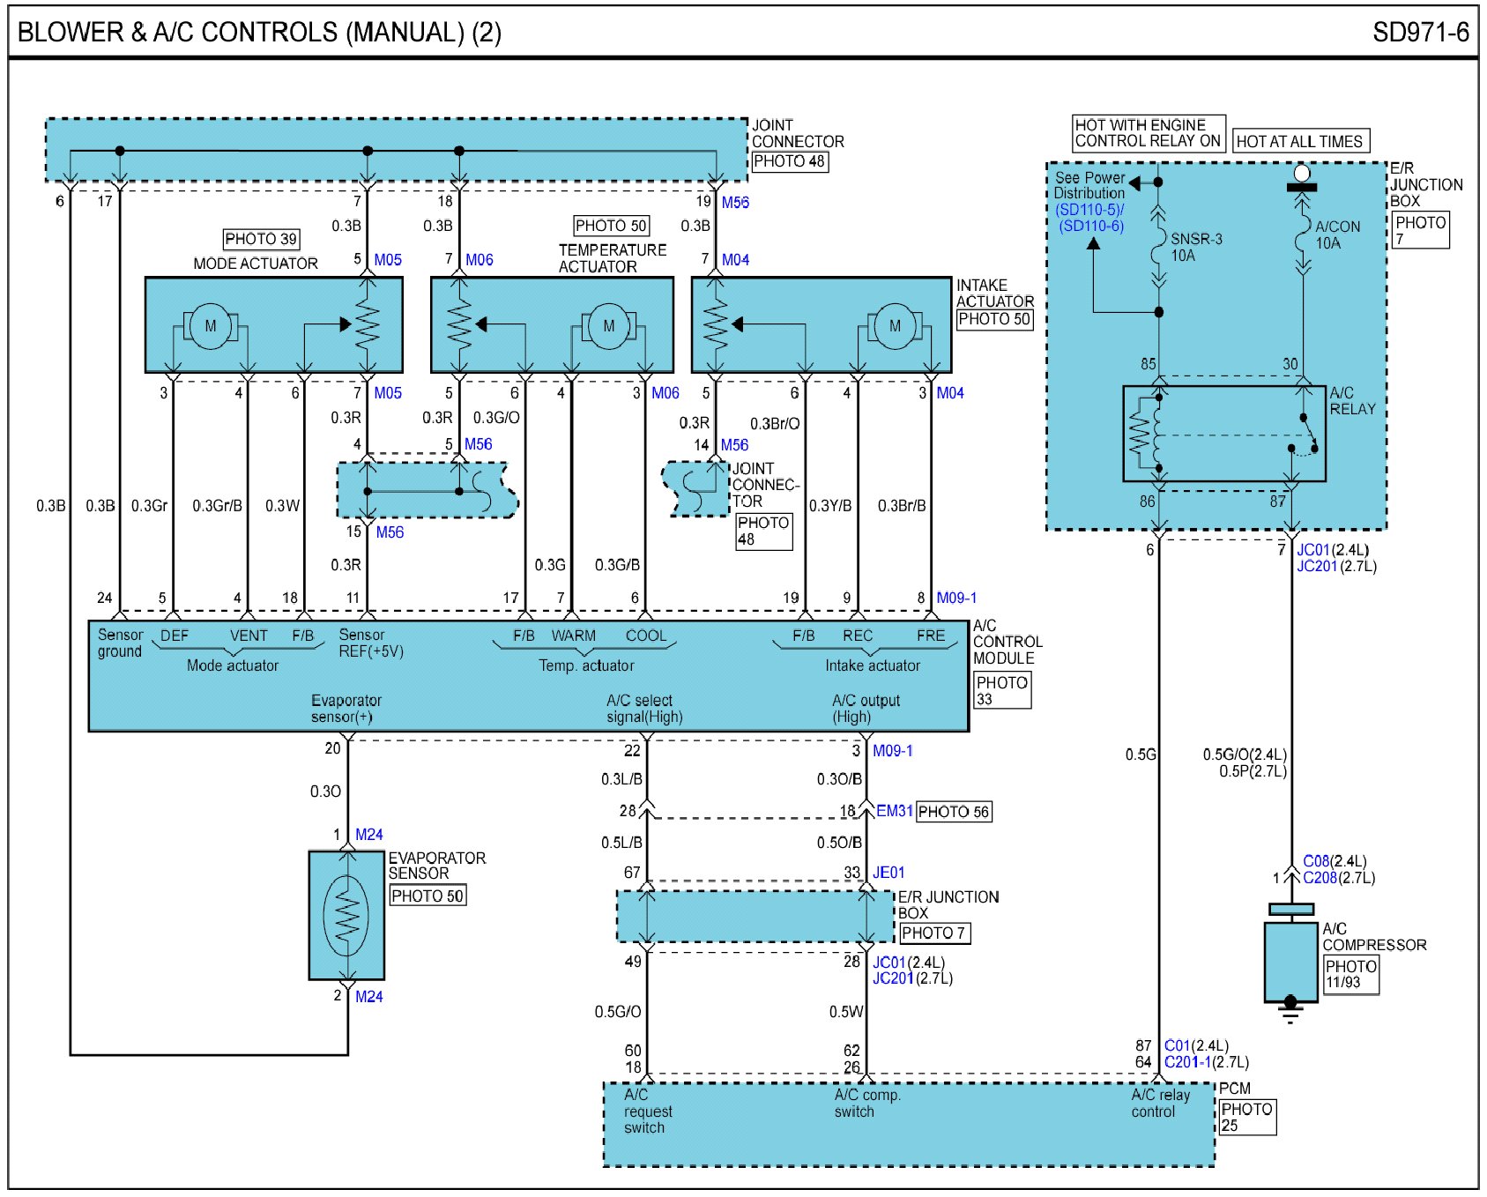The height and width of the screenshot is (1197, 1487).
Task: Open the SD110-5 power distribution link
Action: click(1089, 210)
